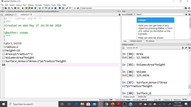The height and width of the screenshot is (107, 191).
Task: Close the untitled4.py tab
Action: click(x=16, y=15)
